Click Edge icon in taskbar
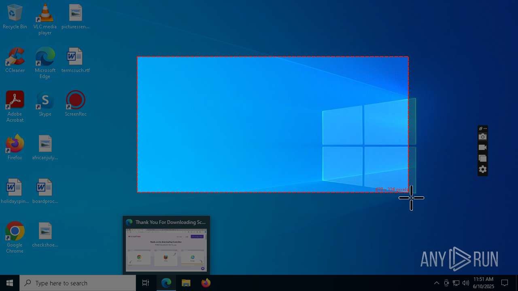Screen dimensions: 518x291 [166, 283]
